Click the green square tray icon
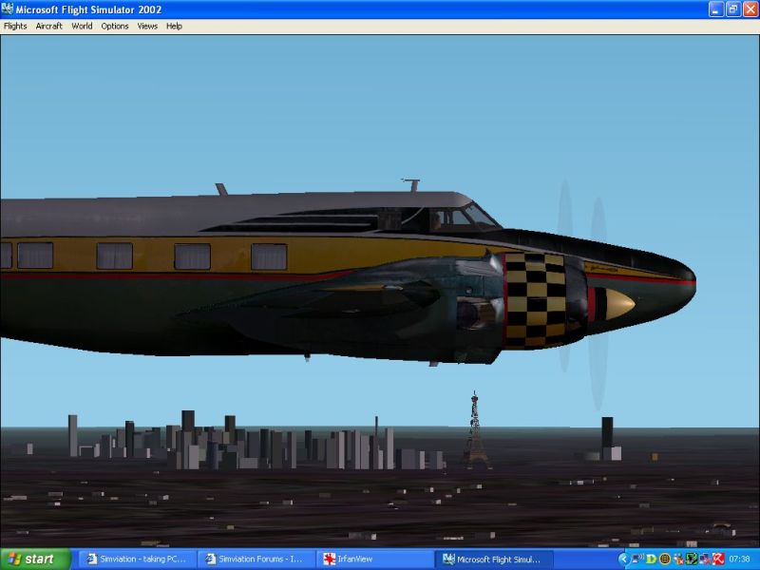This screenshot has width=760, height=570. [692, 560]
